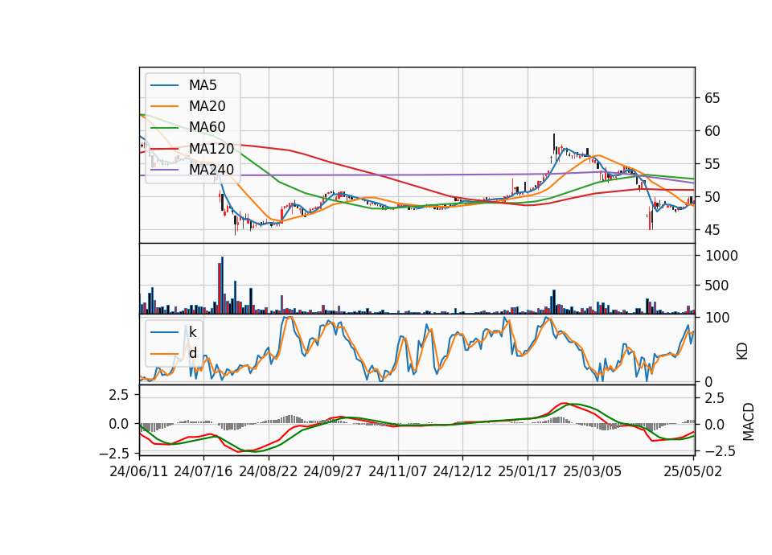Click the 500 volume axis tick

tap(717, 285)
